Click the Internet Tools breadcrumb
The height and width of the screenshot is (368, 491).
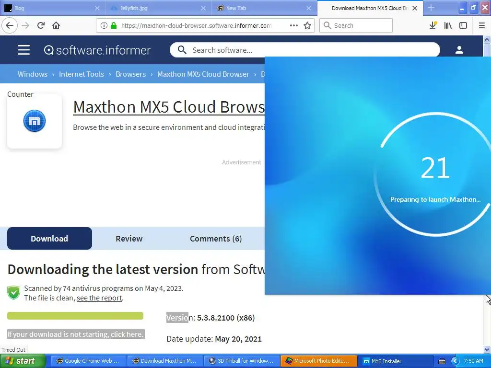point(82,74)
